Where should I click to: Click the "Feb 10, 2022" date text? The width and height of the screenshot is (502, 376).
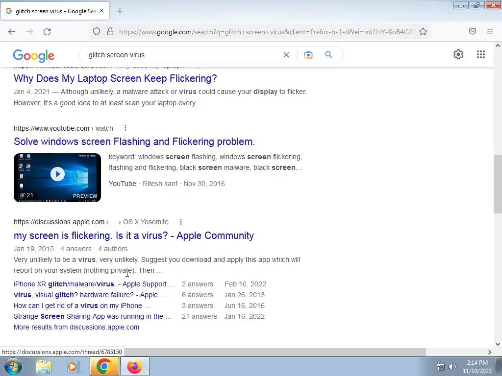pyautogui.click(x=245, y=284)
